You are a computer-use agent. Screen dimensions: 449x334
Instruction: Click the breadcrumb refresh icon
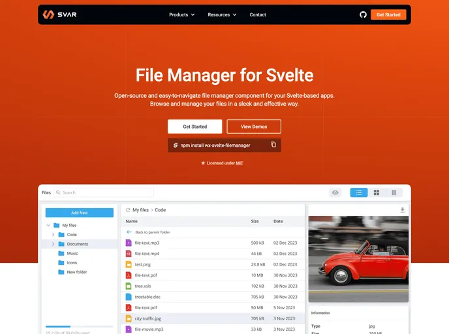(x=128, y=210)
